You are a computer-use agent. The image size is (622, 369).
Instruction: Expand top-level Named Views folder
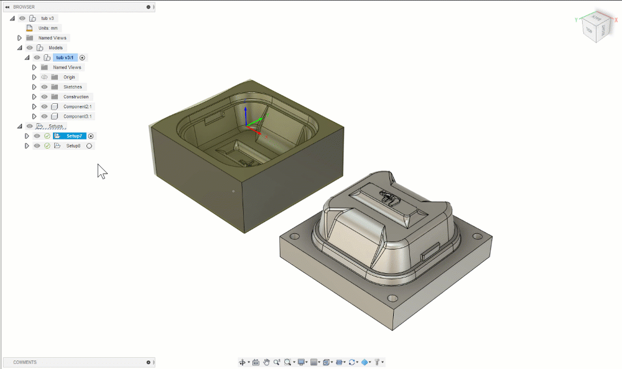[x=19, y=38]
